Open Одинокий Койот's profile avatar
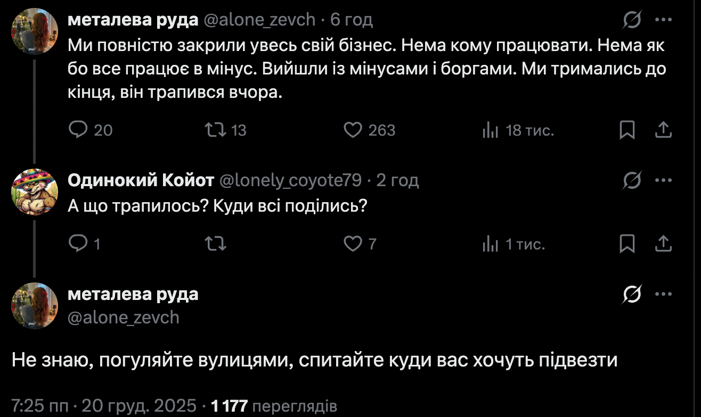 (35, 192)
